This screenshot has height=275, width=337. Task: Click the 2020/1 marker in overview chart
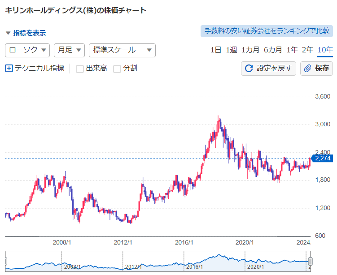tap(255, 267)
